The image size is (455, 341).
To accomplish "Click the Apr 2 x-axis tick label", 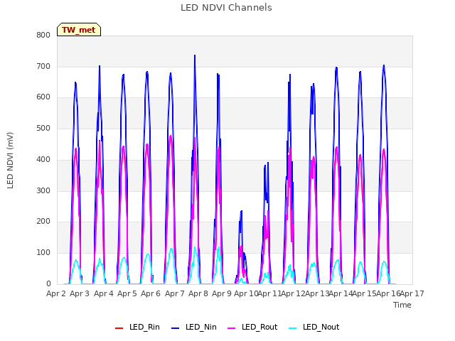I will (x=56, y=293).
